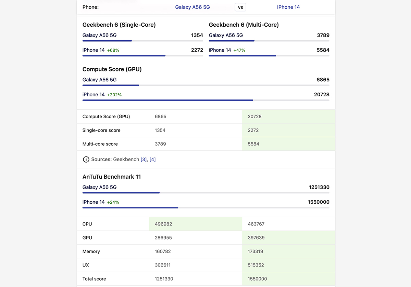This screenshot has height=287, width=411.
Task: Click the 397639 GPU cell
Action: click(x=288, y=238)
